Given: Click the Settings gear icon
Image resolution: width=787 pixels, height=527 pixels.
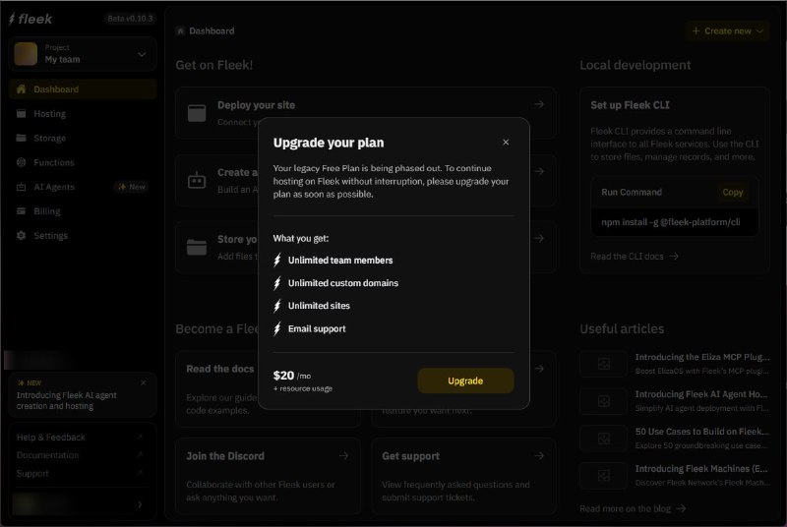Looking at the screenshot, I should click(x=22, y=236).
